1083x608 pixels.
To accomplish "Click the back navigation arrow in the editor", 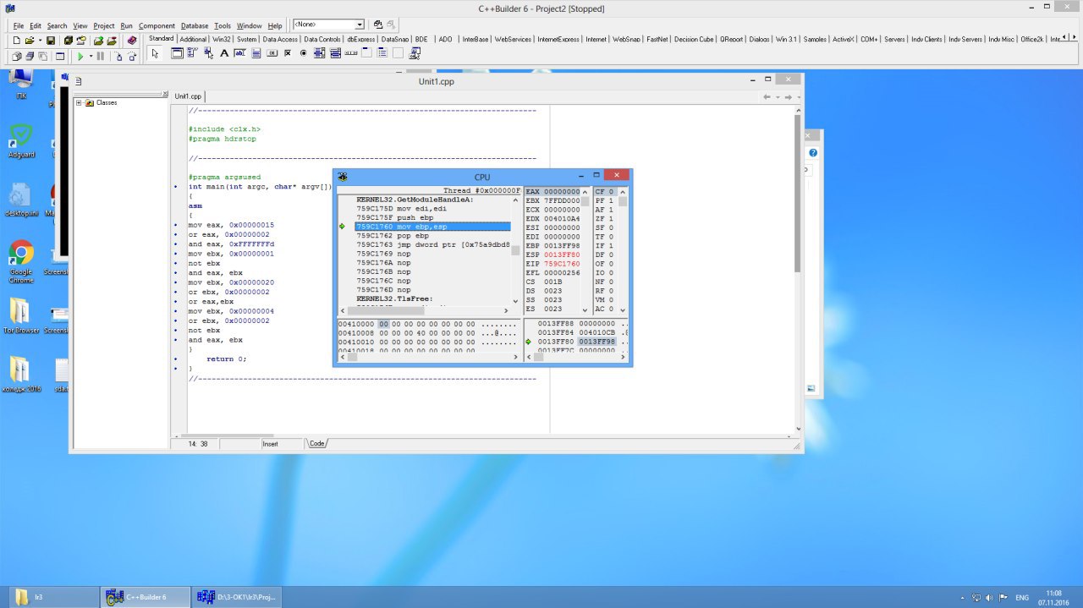I will [x=767, y=97].
